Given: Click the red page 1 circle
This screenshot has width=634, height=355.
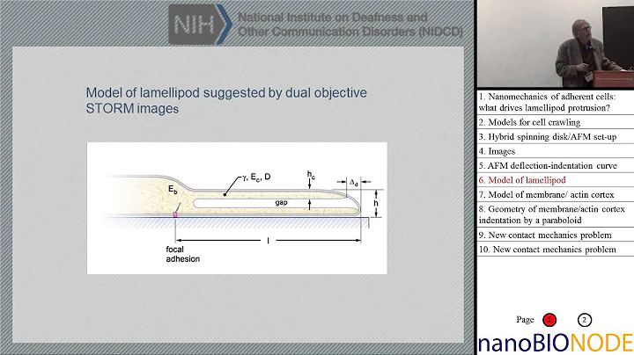Looking at the screenshot, I should click(x=549, y=320).
